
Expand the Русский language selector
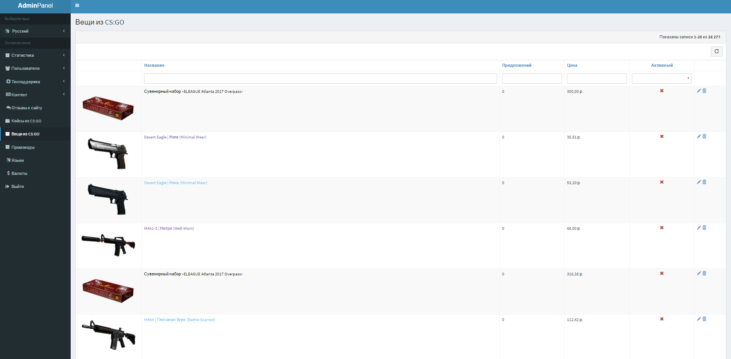35,31
